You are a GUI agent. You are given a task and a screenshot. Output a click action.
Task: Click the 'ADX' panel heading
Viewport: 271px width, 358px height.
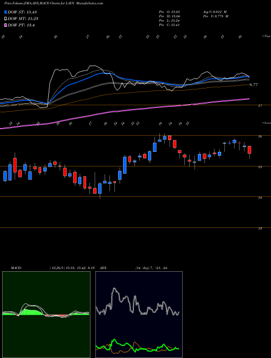(103, 268)
